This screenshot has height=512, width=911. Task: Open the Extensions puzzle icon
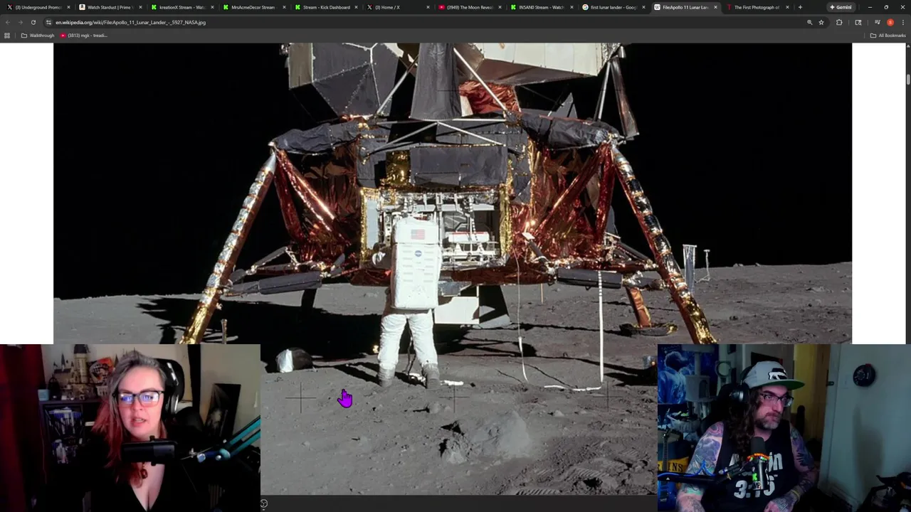coord(839,22)
